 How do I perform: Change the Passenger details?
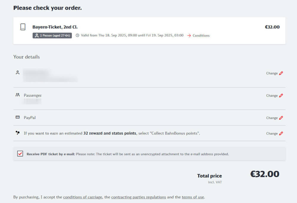272,96
